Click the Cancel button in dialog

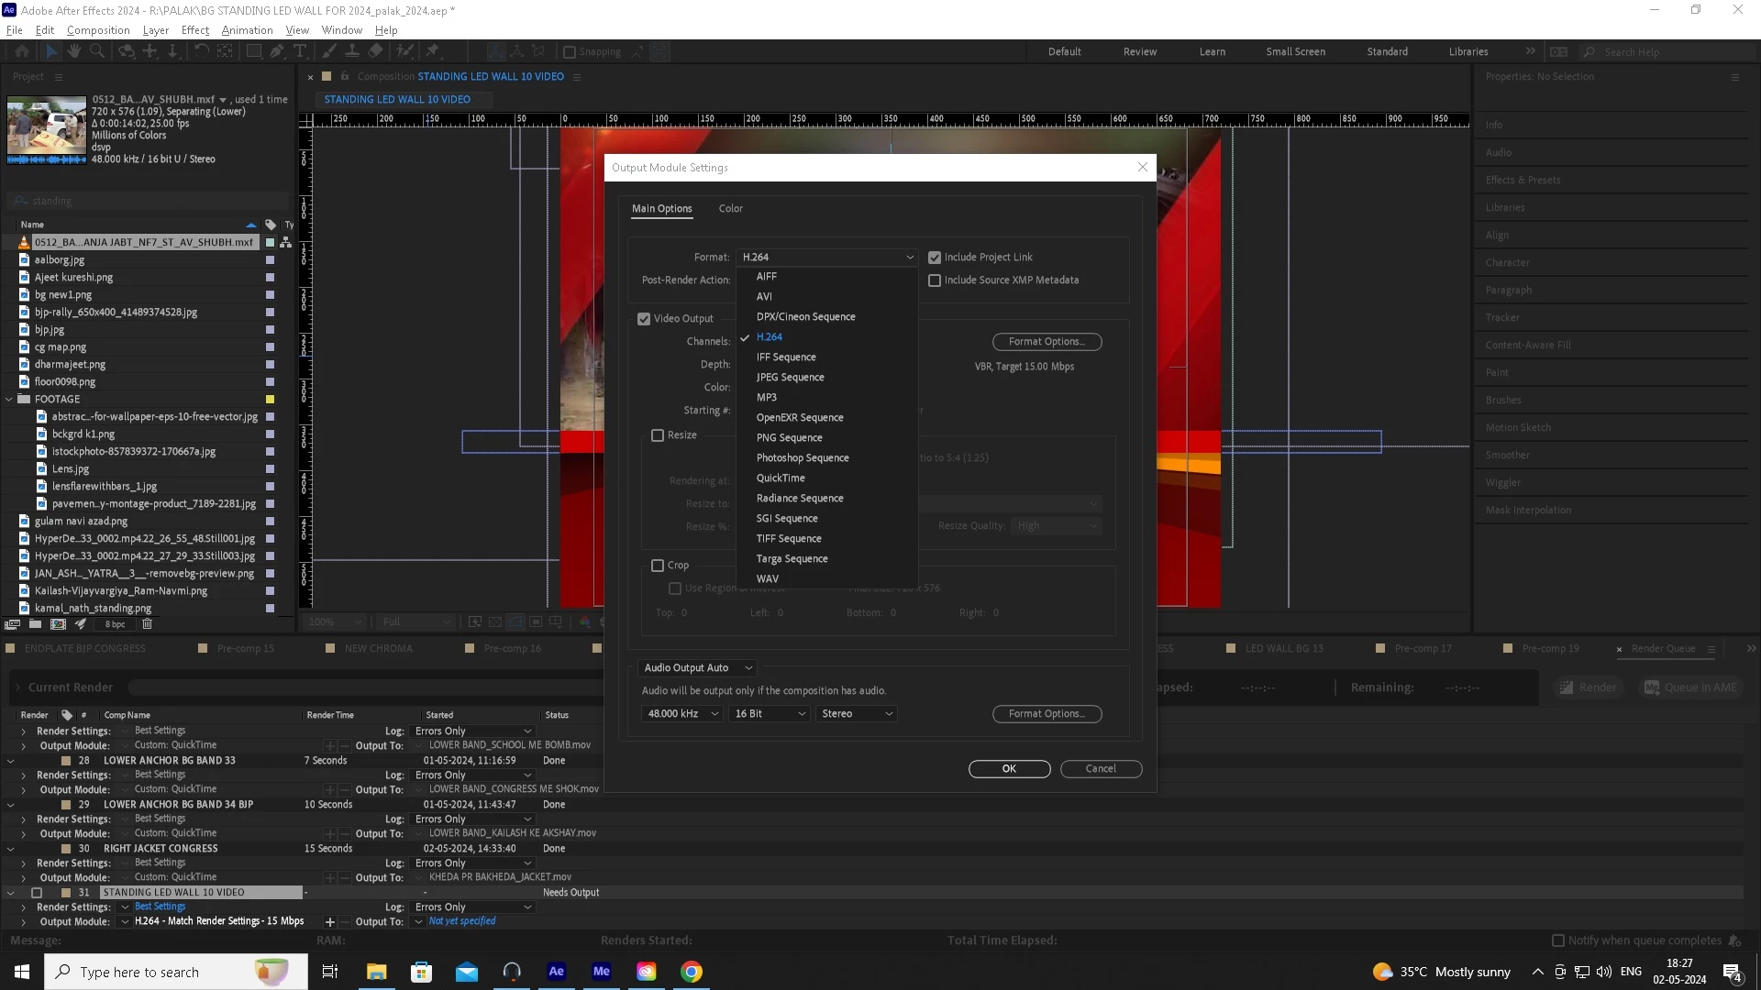pyautogui.click(x=1101, y=769)
